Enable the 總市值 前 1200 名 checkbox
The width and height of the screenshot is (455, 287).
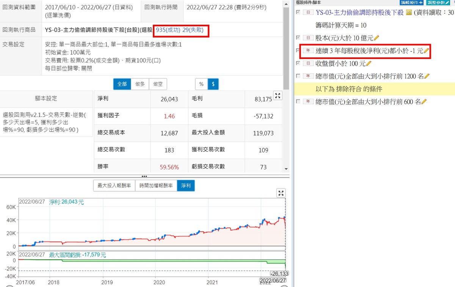click(x=298, y=76)
